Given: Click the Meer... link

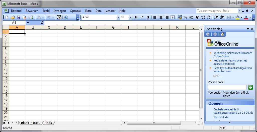Looking at the screenshot, I should pyautogui.click(x=218, y=76).
